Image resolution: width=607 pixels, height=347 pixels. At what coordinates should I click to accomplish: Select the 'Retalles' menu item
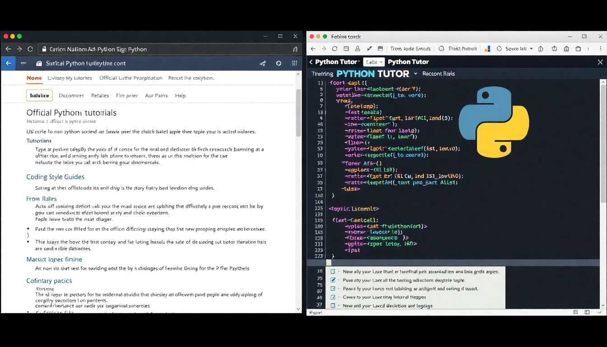[100, 95]
